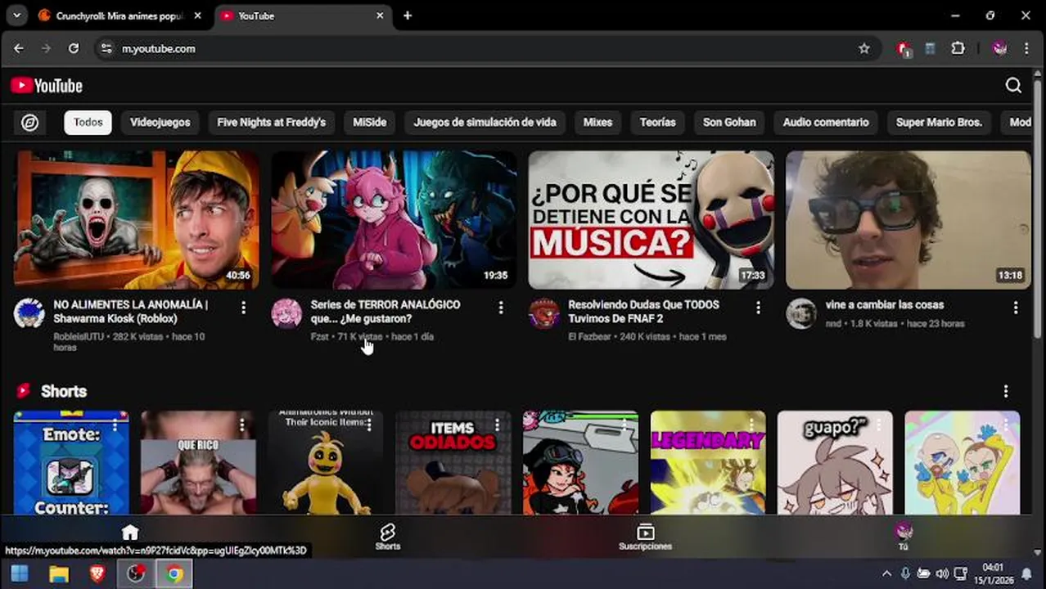Click title Series de TERROR ANALÓGICO
The height and width of the screenshot is (589, 1046).
(385, 312)
